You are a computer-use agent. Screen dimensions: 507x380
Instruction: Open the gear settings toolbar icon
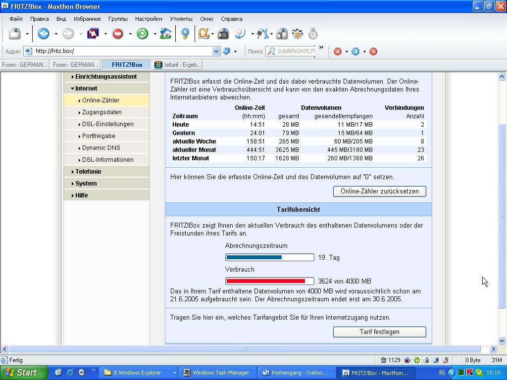click(x=298, y=34)
